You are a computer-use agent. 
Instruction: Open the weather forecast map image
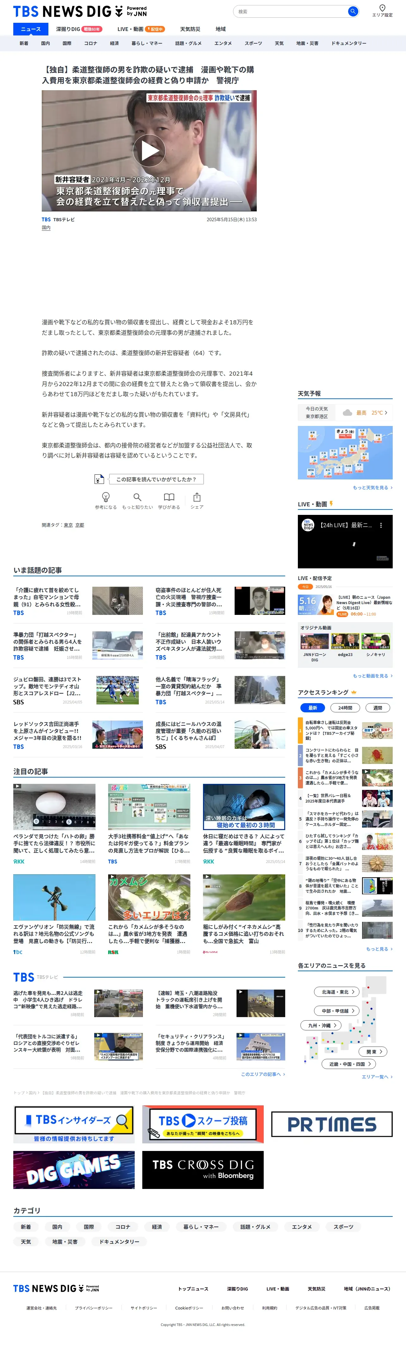point(345,453)
